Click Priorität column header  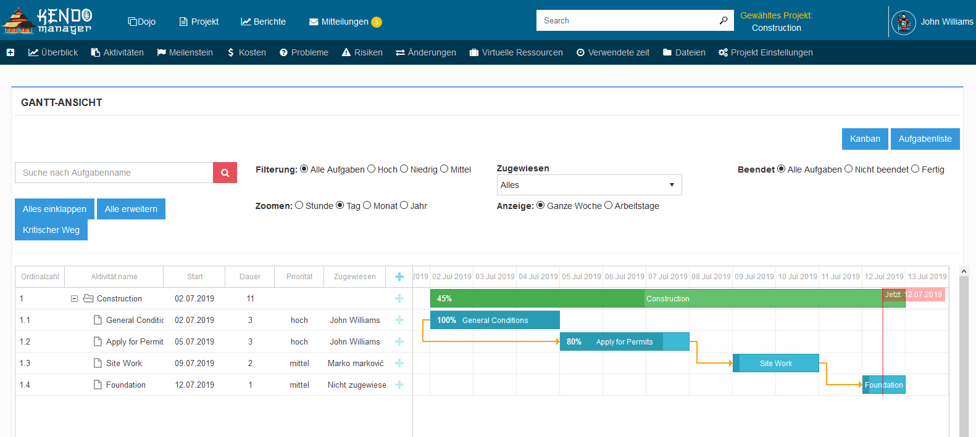pyautogui.click(x=299, y=277)
